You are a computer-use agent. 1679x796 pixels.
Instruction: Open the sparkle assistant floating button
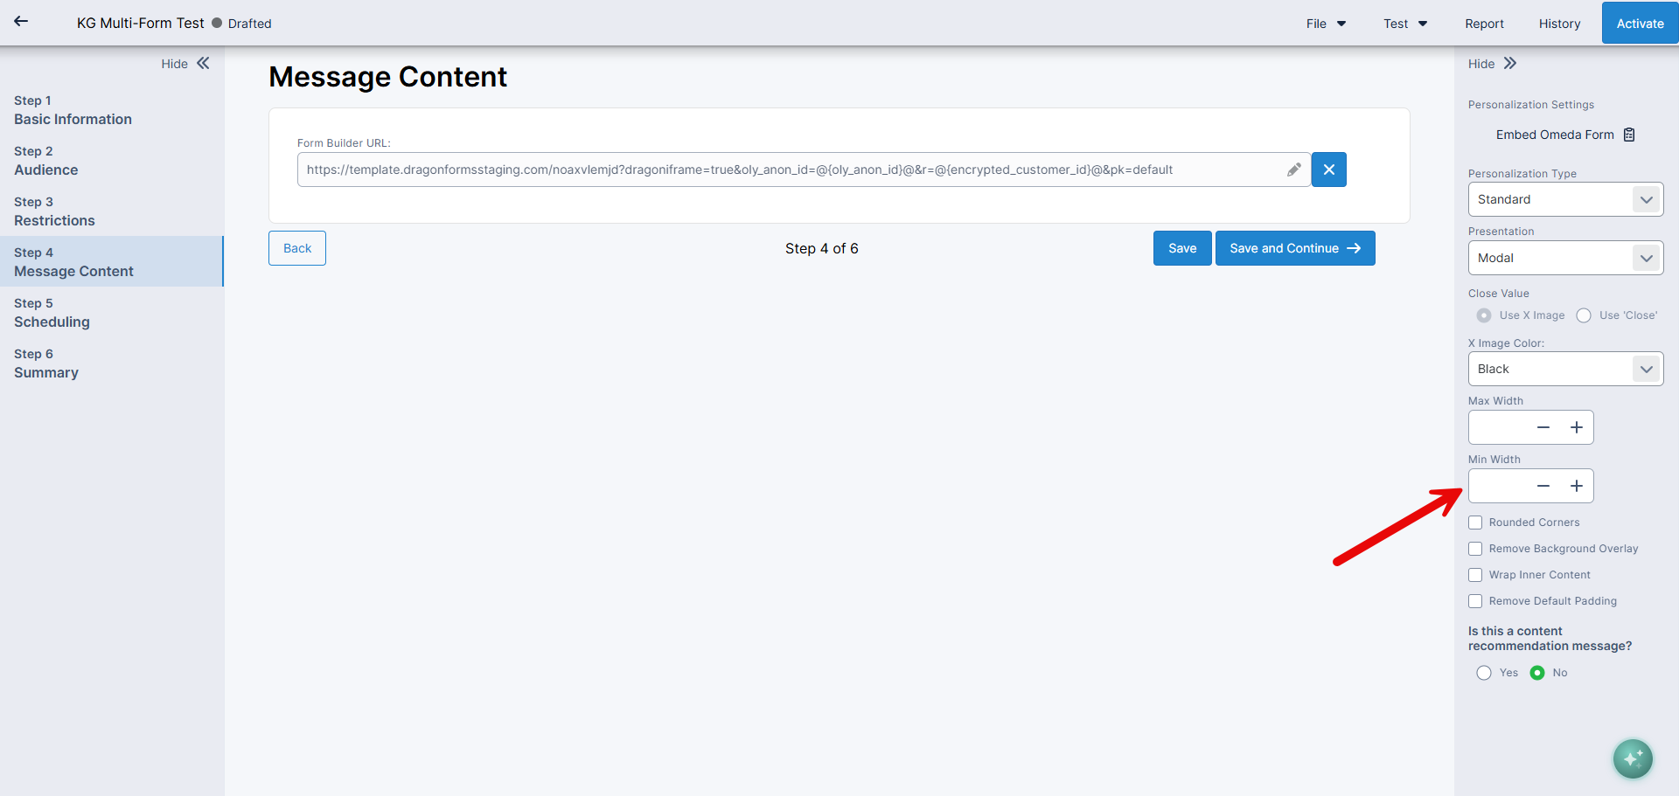(x=1633, y=758)
